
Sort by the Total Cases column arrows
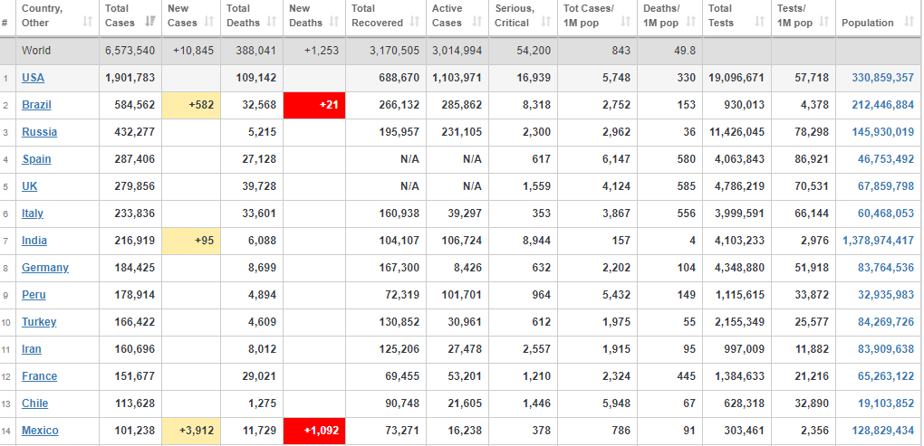pyautogui.click(x=149, y=23)
